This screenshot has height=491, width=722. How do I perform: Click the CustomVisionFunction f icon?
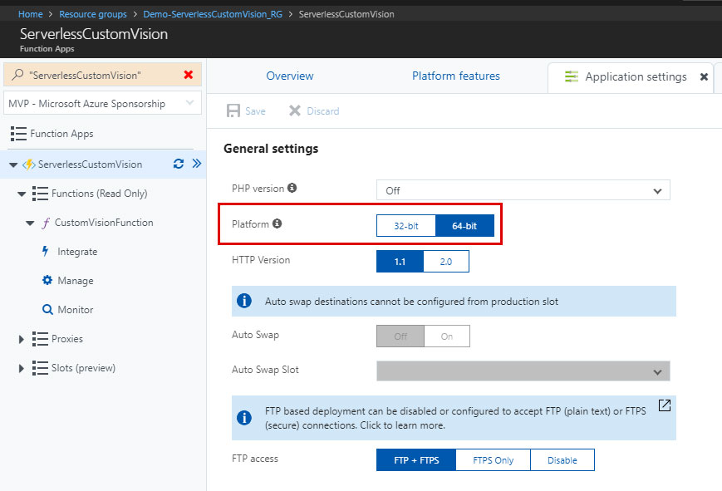46,223
